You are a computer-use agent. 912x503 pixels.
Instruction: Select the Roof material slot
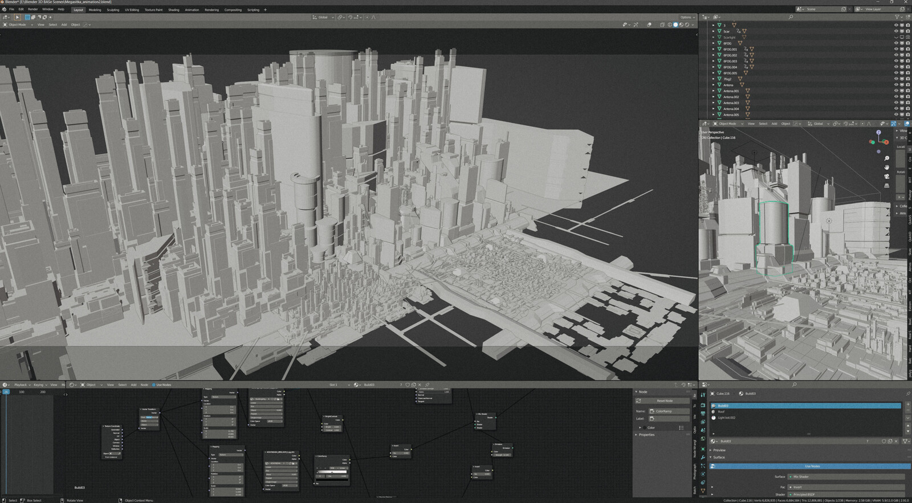[806, 411]
